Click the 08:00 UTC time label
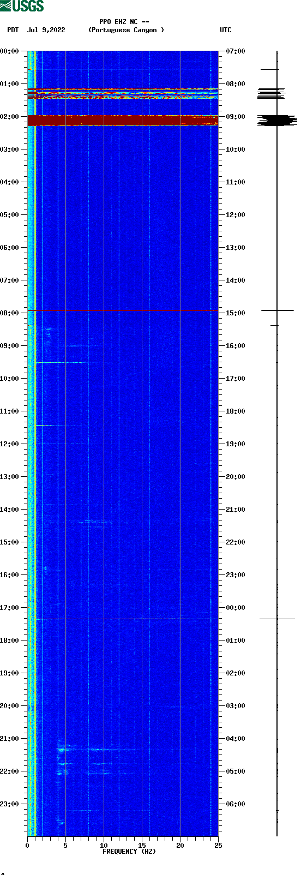The image size is (301, 880). pos(236,84)
